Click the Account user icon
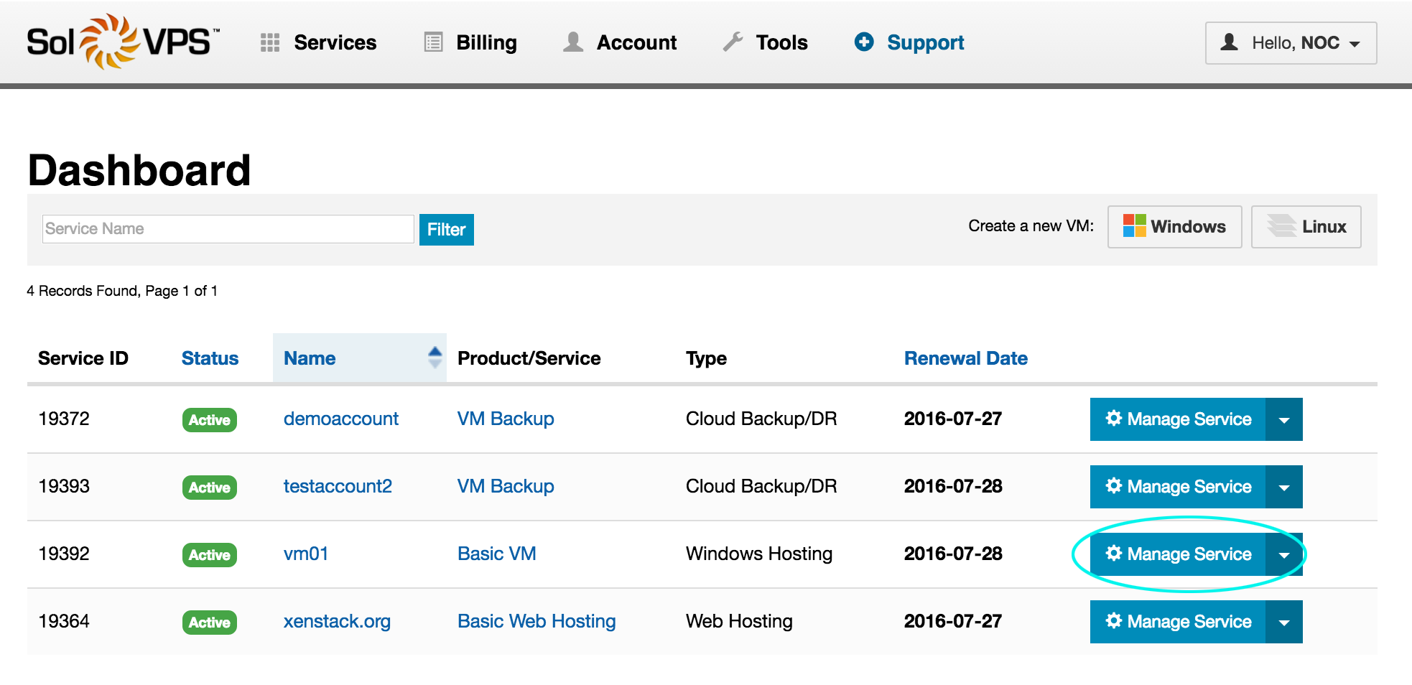 [572, 42]
